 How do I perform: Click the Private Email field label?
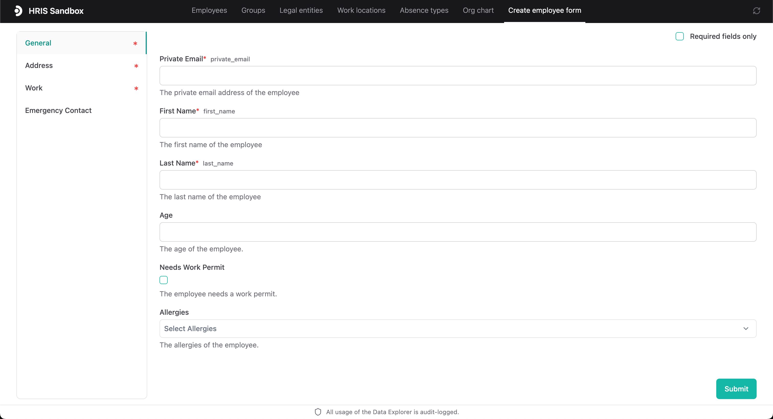(181, 59)
